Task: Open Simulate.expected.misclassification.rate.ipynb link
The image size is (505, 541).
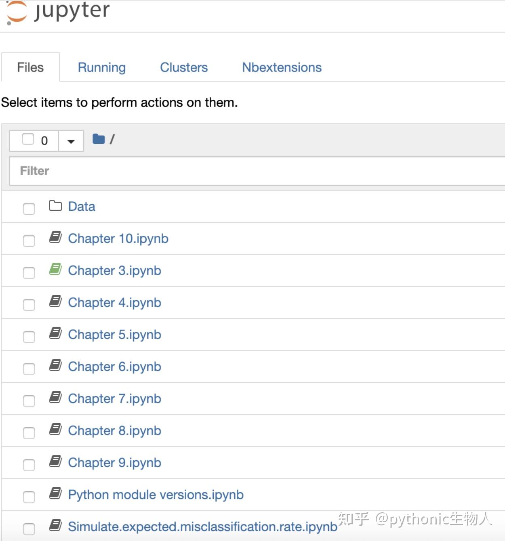Action: 202,527
